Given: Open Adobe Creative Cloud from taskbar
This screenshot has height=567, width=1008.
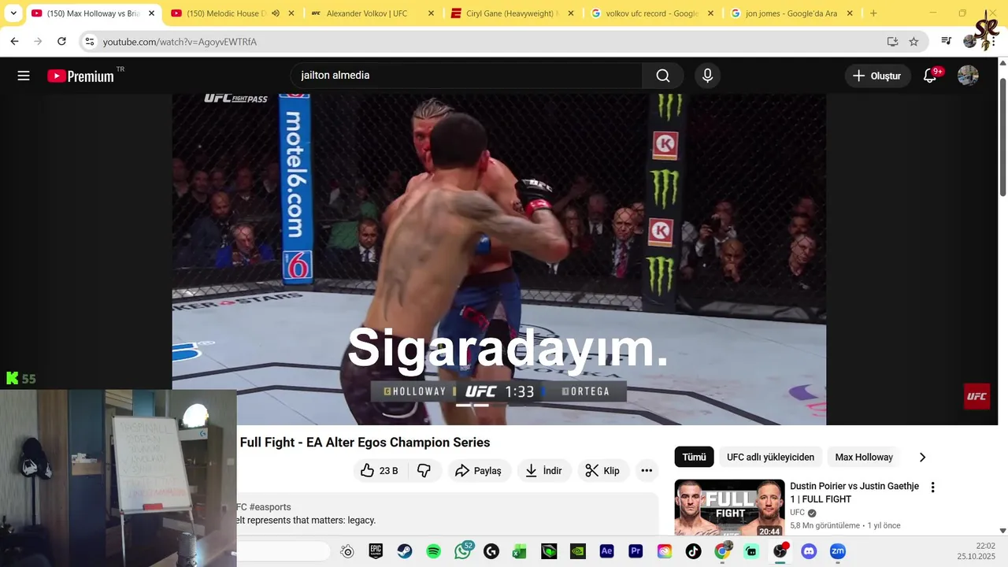Looking at the screenshot, I should tap(664, 551).
